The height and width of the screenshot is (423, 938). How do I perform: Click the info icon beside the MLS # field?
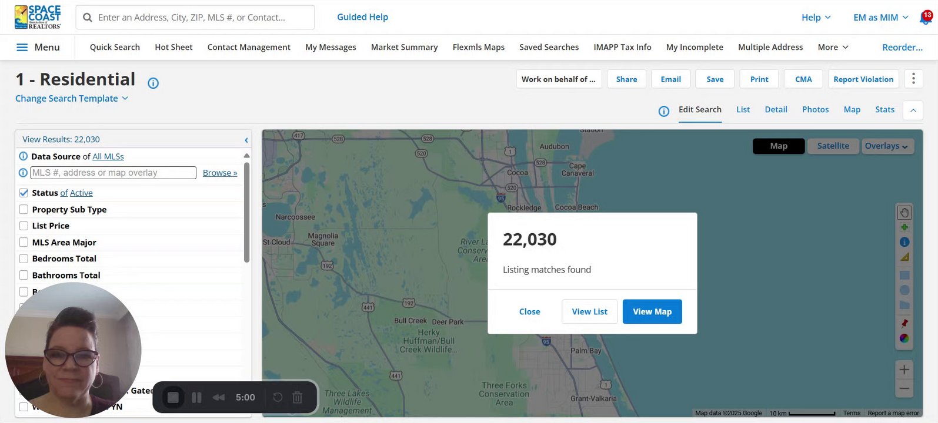pos(24,173)
